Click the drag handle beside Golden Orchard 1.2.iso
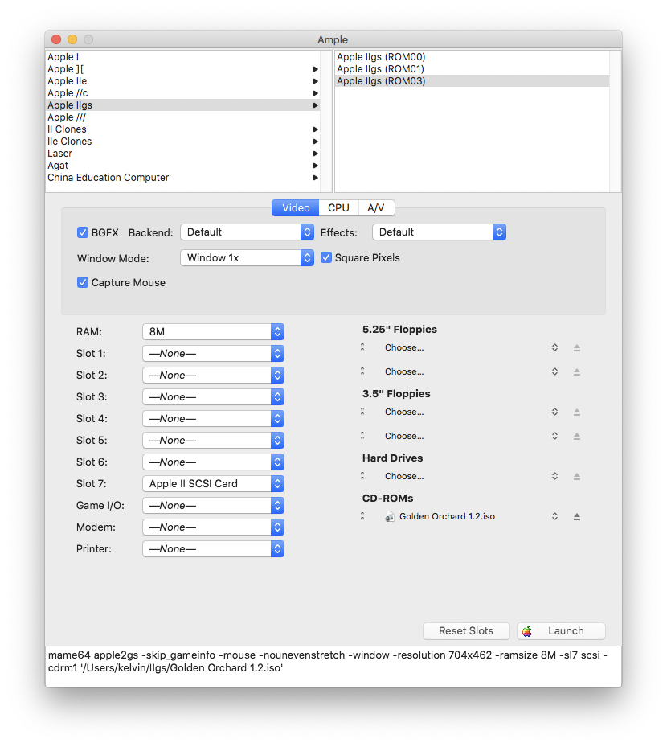The width and height of the screenshot is (667, 747). coord(362,516)
